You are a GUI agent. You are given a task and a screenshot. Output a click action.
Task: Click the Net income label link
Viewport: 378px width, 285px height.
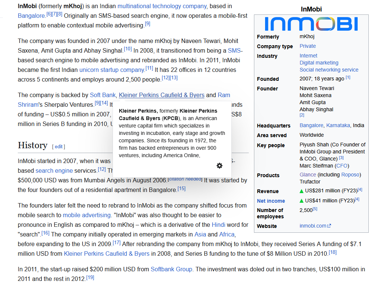[271, 201]
